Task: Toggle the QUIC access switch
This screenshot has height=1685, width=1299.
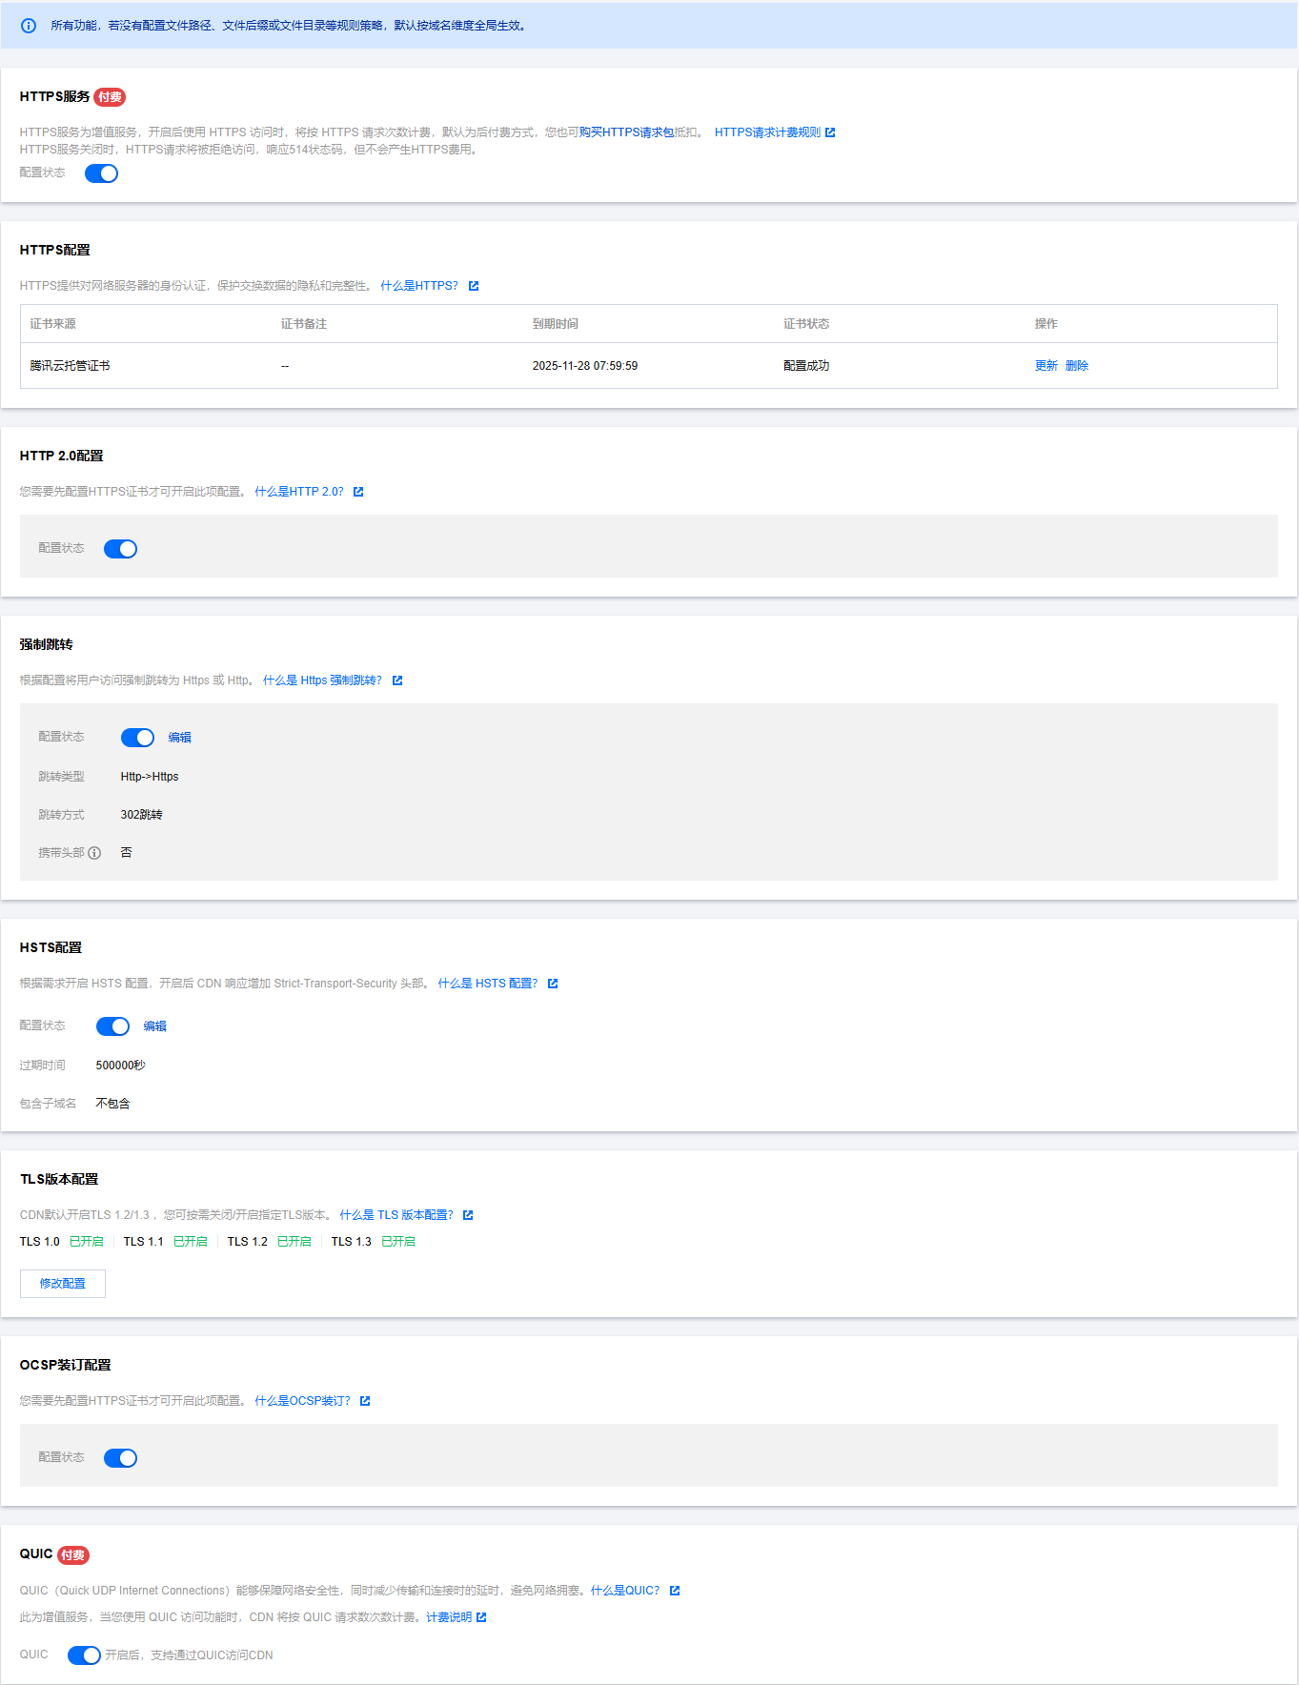Action: click(84, 1655)
